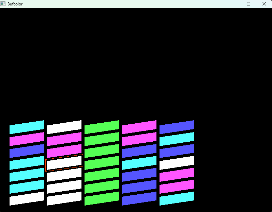272x212 pixels.
Task: Click fifth column's second swatch, cyan
Action: coord(177,139)
